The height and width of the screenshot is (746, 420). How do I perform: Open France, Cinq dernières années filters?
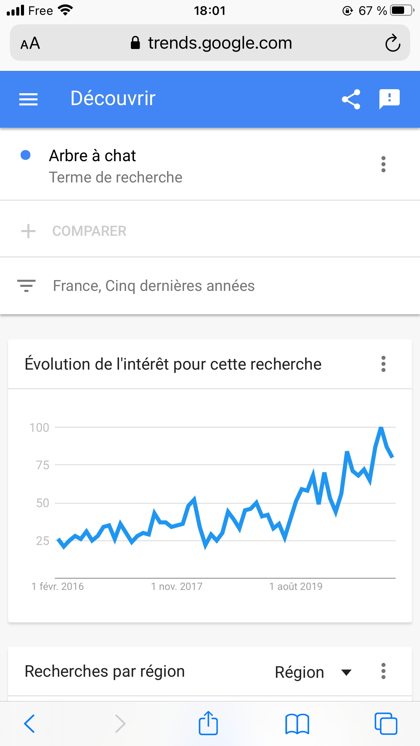point(154,286)
